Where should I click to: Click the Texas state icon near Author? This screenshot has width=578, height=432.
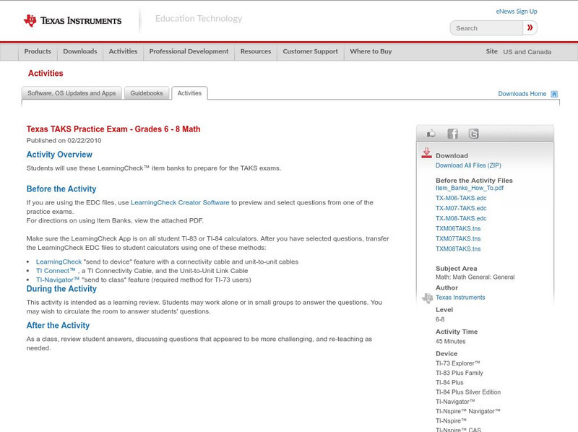428,298
